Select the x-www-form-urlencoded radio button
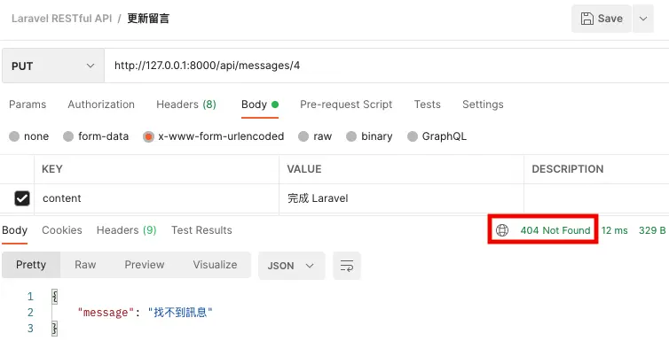The width and height of the screenshot is (669, 341). [x=148, y=136]
